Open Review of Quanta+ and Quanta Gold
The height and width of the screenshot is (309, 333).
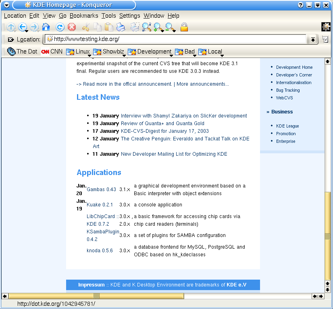162,124
